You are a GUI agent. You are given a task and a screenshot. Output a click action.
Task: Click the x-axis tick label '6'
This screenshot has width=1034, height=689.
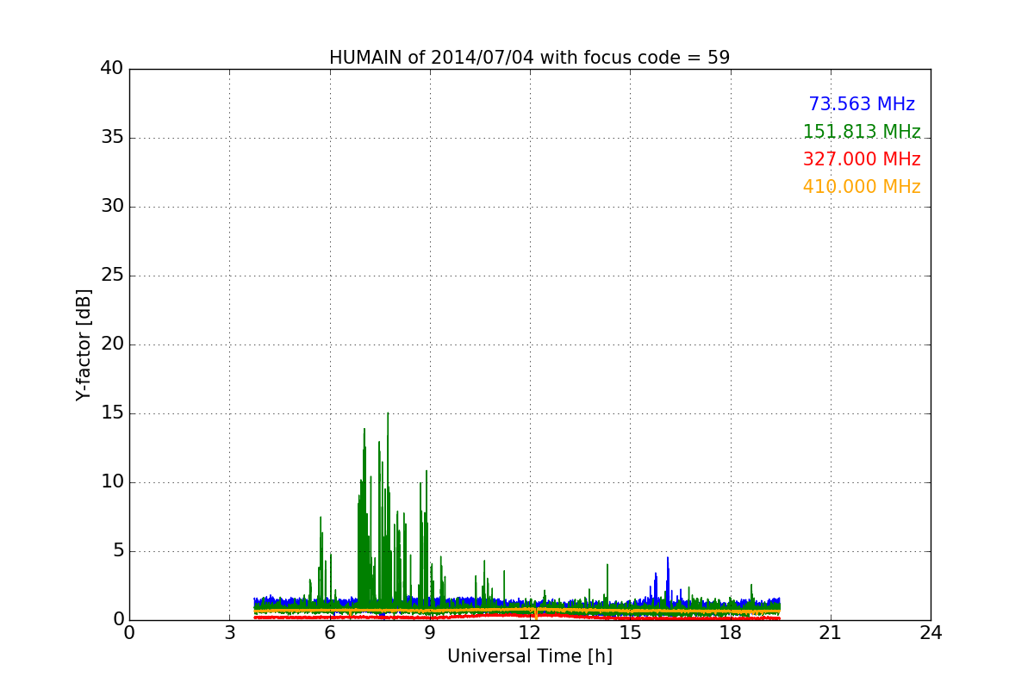coord(329,633)
